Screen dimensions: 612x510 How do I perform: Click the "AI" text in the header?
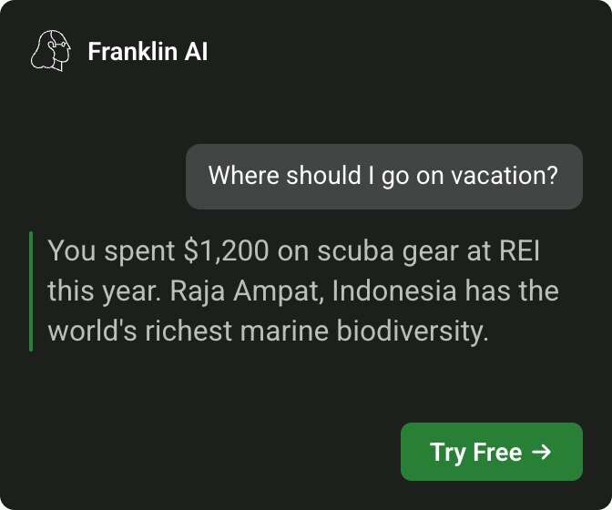[x=197, y=52]
